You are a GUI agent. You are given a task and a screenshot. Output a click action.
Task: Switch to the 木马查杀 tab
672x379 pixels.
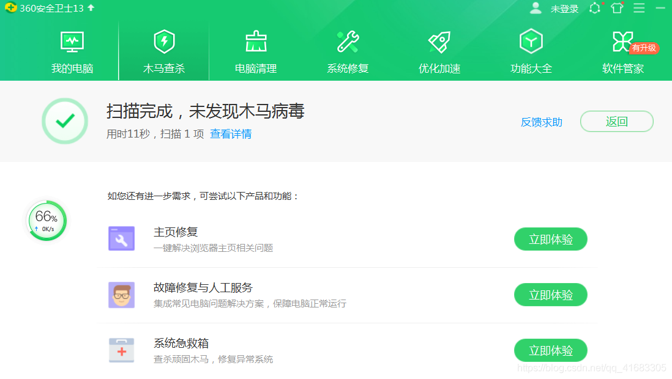[163, 53]
